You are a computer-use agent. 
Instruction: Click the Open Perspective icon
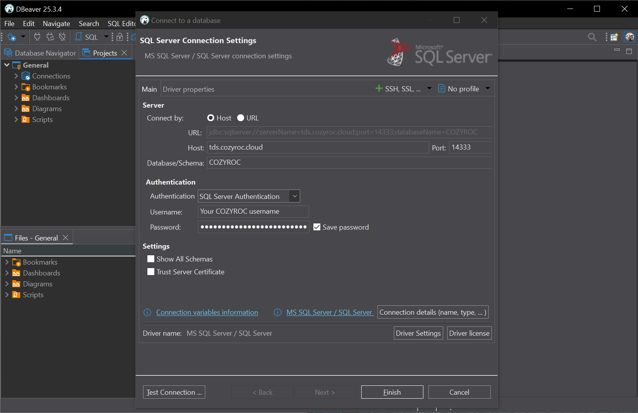[x=614, y=37]
